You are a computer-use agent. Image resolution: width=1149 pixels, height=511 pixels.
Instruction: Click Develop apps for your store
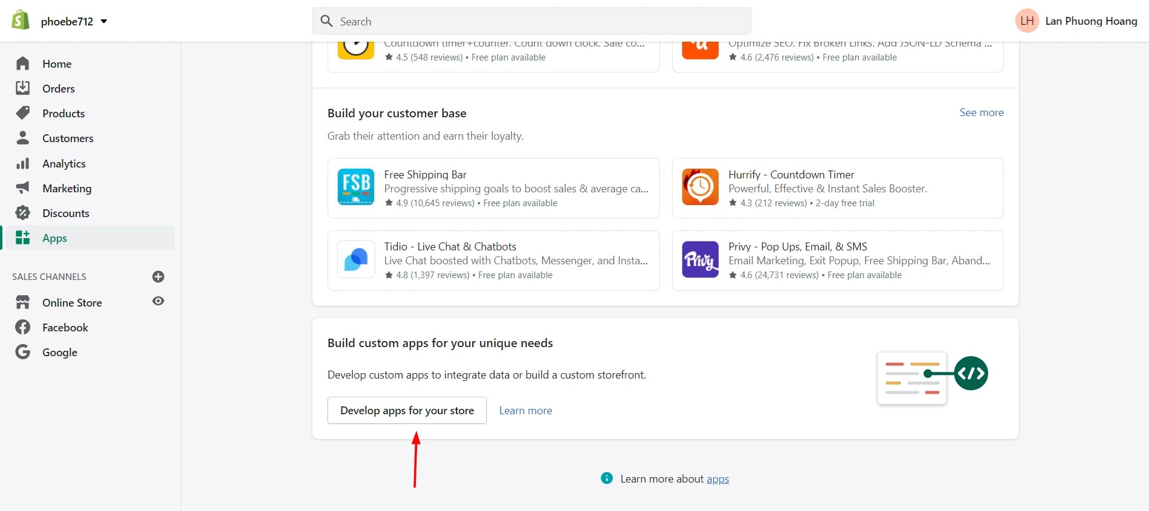406,410
